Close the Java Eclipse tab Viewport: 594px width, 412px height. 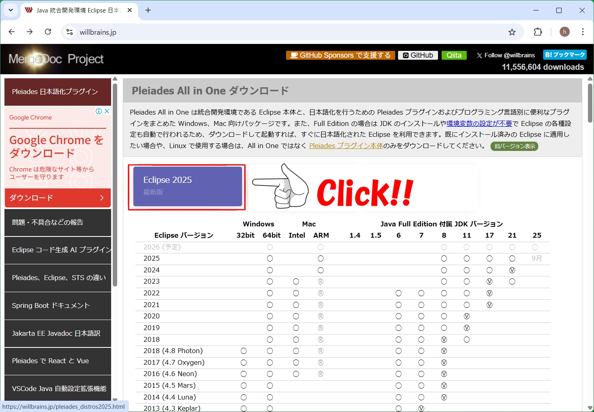point(130,10)
